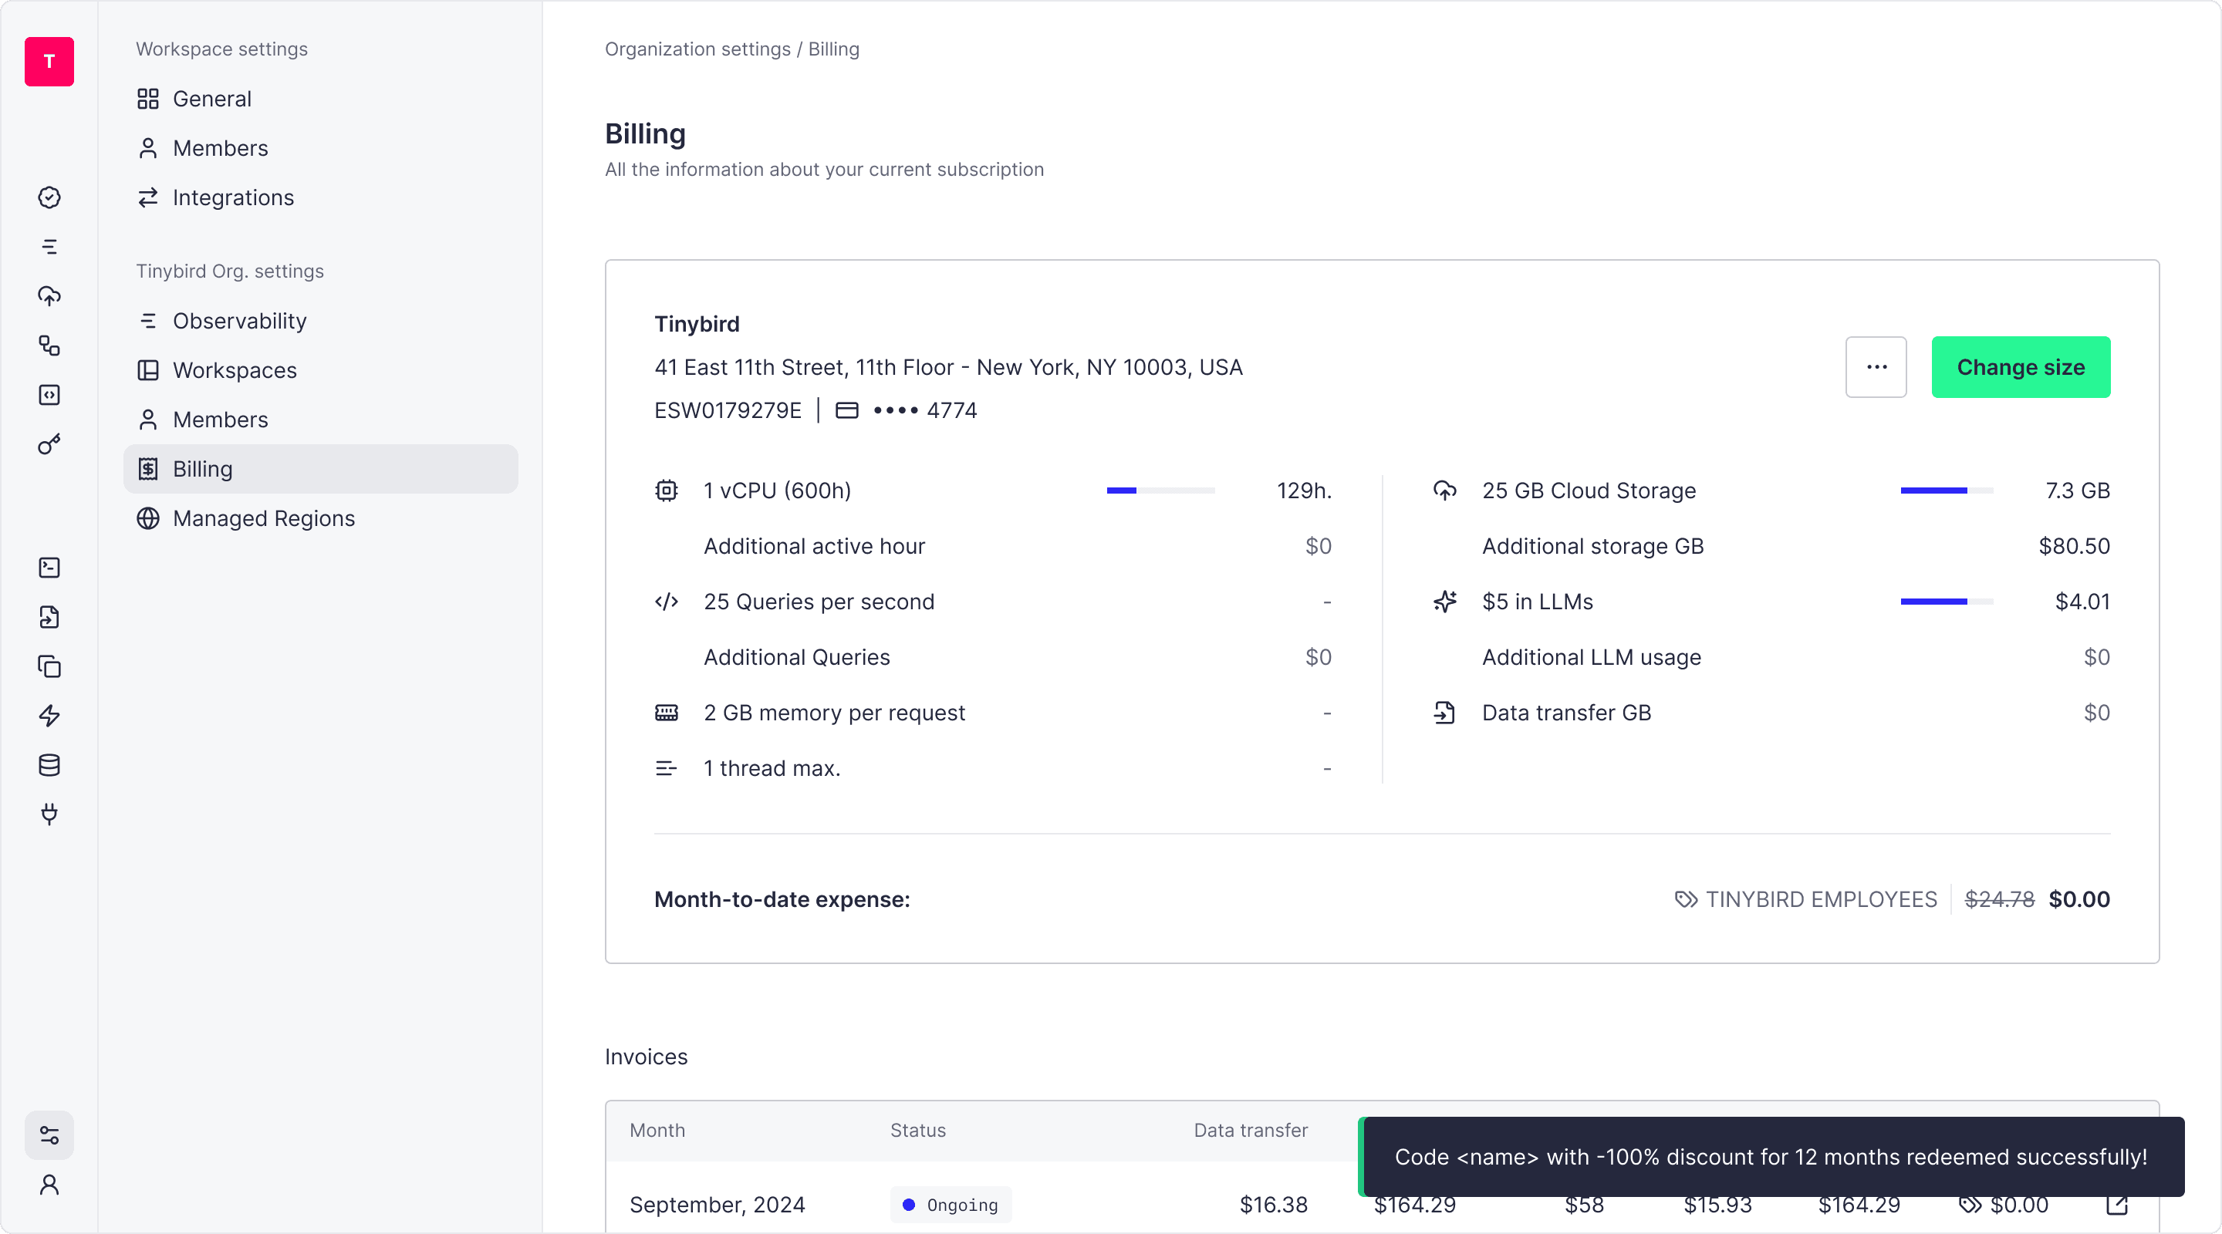Open Integrations under Workspace settings
The height and width of the screenshot is (1234, 2222).
coord(233,197)
